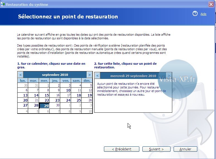This screenshot has height=159, width=216.
Task: Show next day's restore points list
Action: (x=169, y=76)
